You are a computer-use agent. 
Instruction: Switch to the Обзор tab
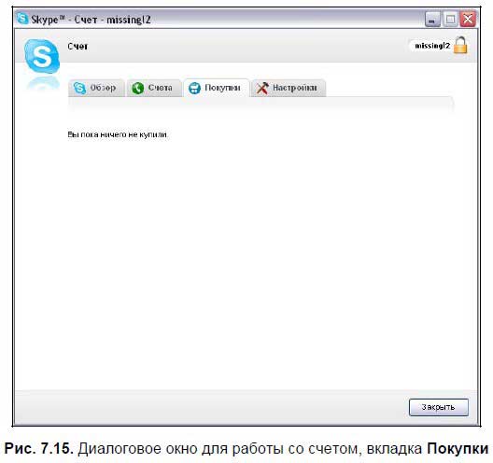click(x=96, y=88)
